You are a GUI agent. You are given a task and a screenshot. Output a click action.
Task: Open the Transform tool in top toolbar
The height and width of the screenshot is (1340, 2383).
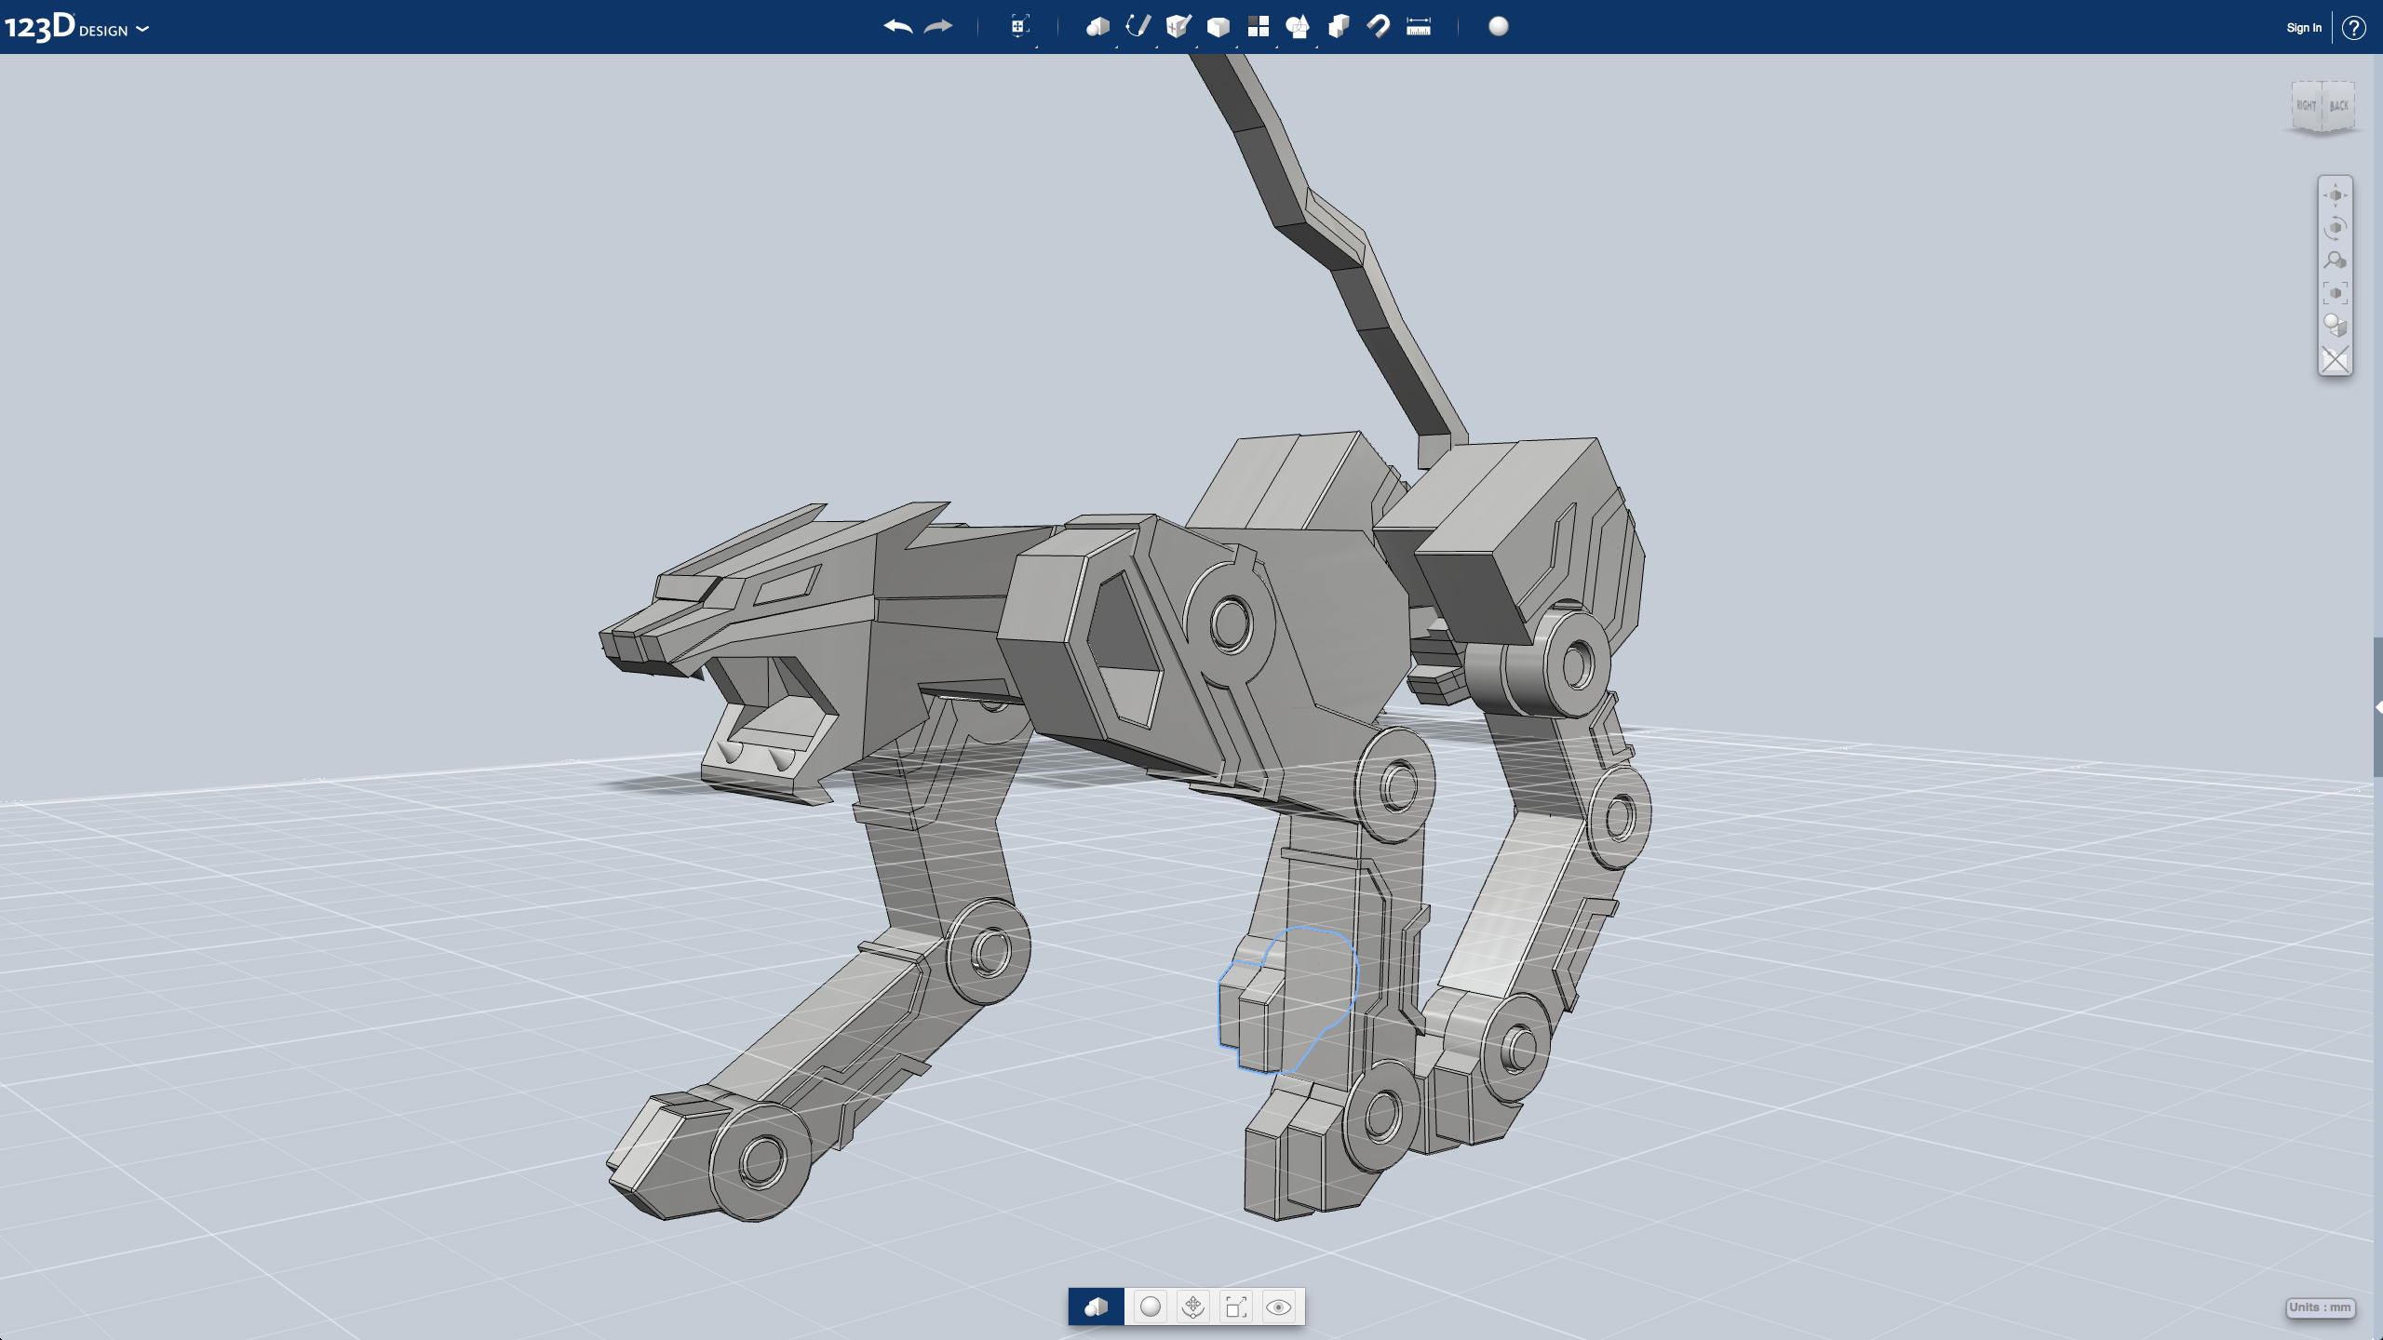pyautogui.click(x=1019, y=27)
